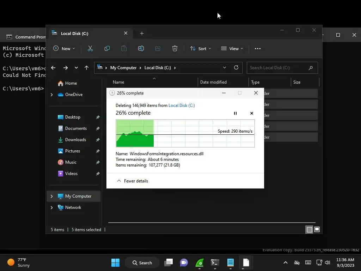
Task: Click Local Disk (C:) breadcrumb segment
Action: coord(158,68)
